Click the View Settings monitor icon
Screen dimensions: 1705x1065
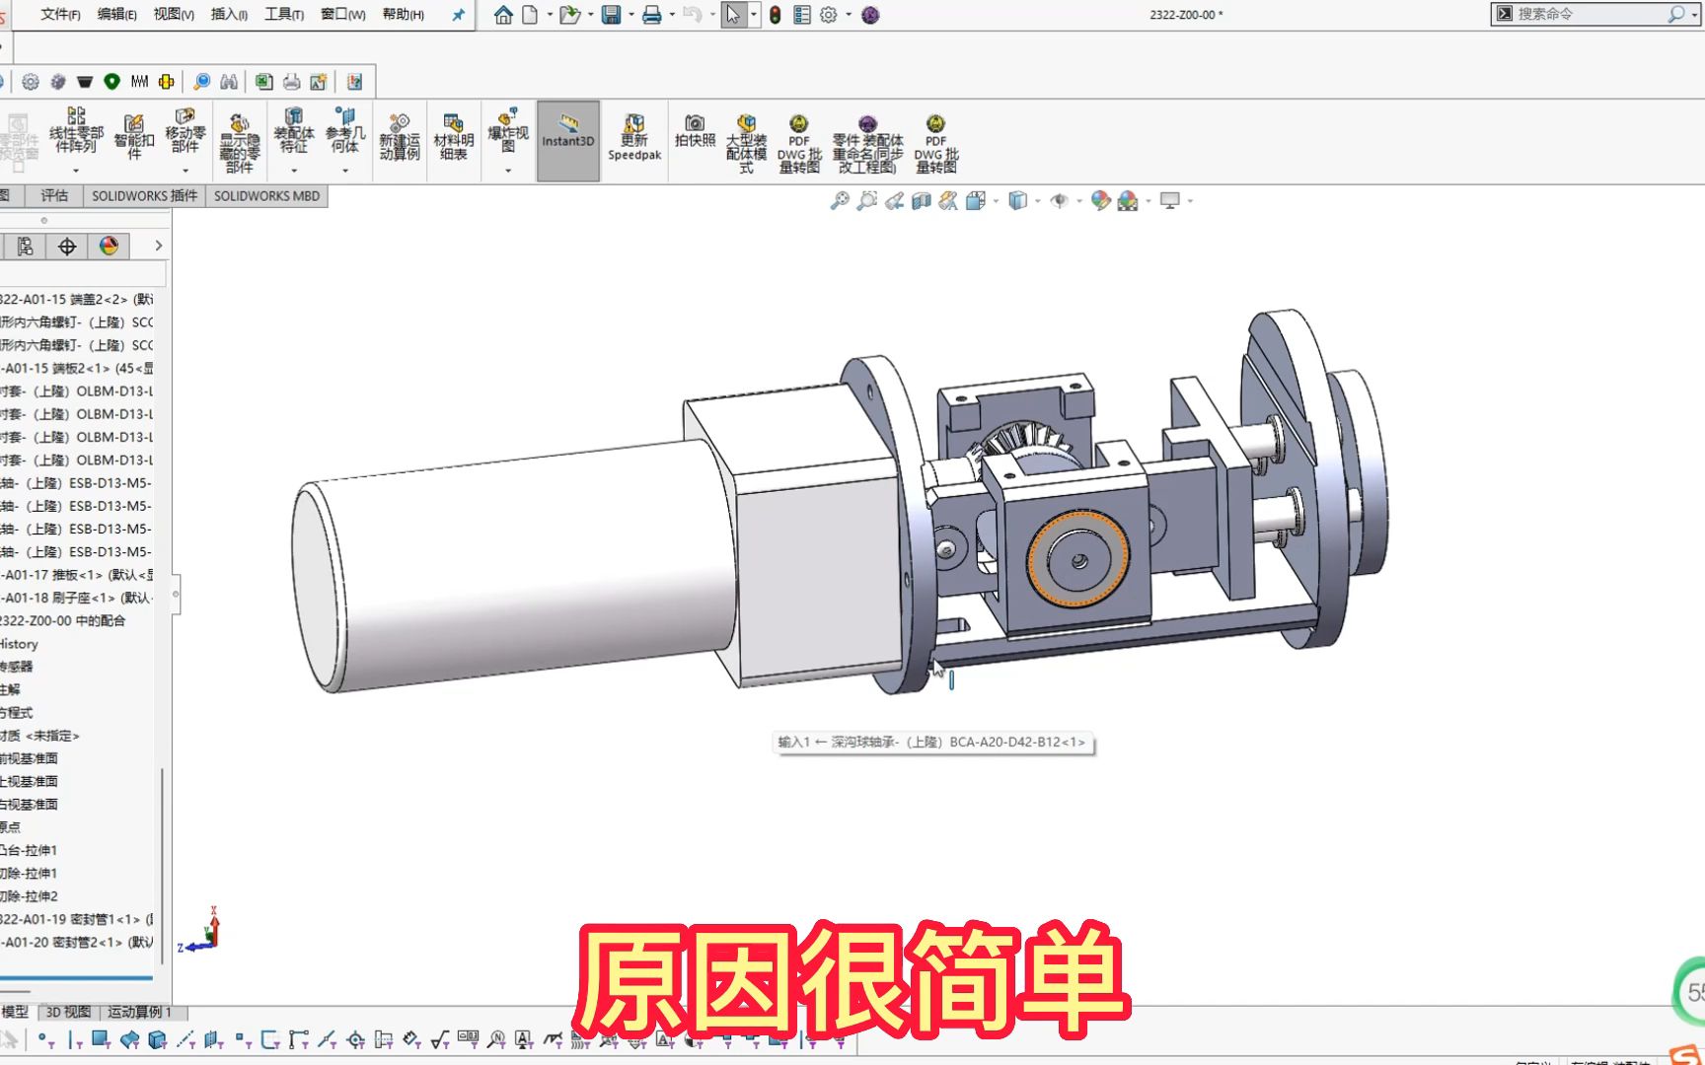[1170, 201]
